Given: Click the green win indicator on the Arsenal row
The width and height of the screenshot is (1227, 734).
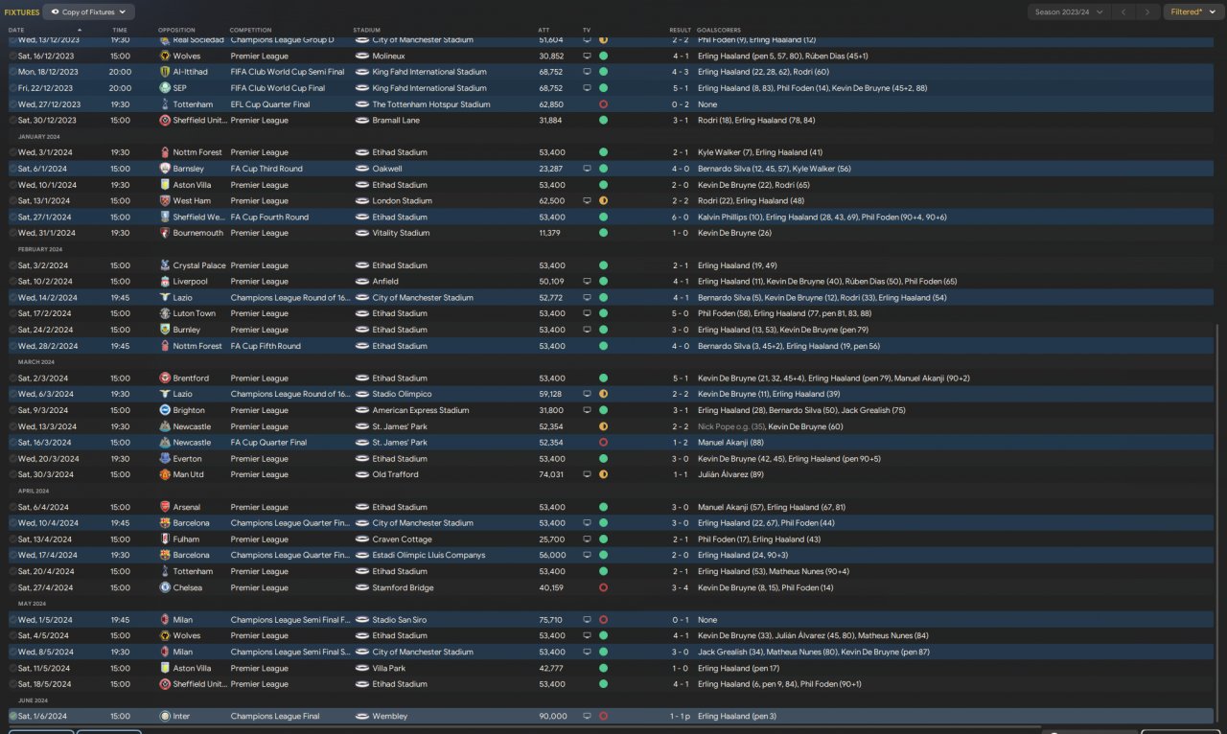Looking at the screenshot, I should (603, 507).
